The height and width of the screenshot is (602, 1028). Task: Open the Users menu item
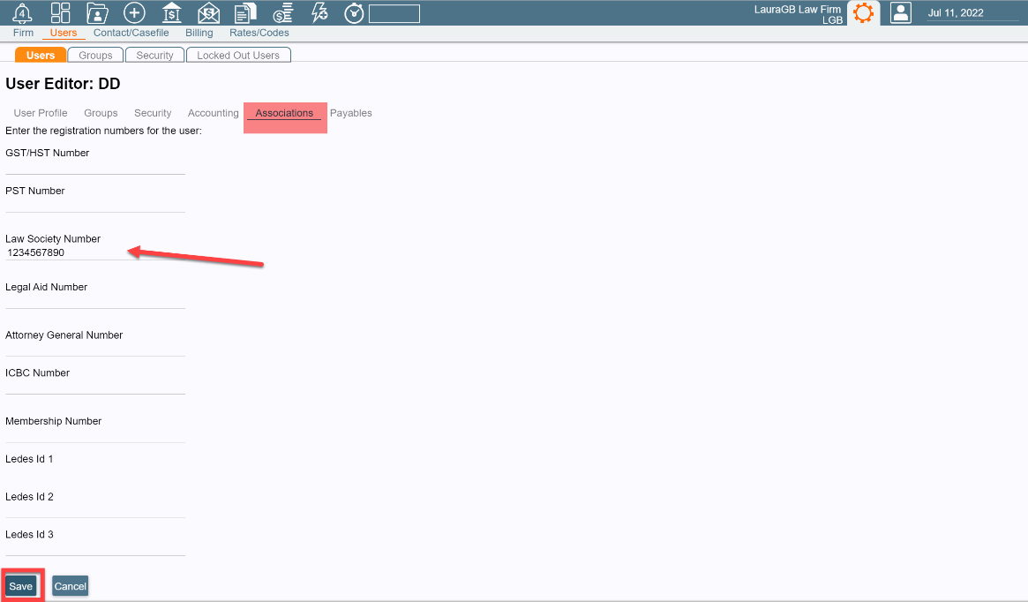click(x=64, y=33)
